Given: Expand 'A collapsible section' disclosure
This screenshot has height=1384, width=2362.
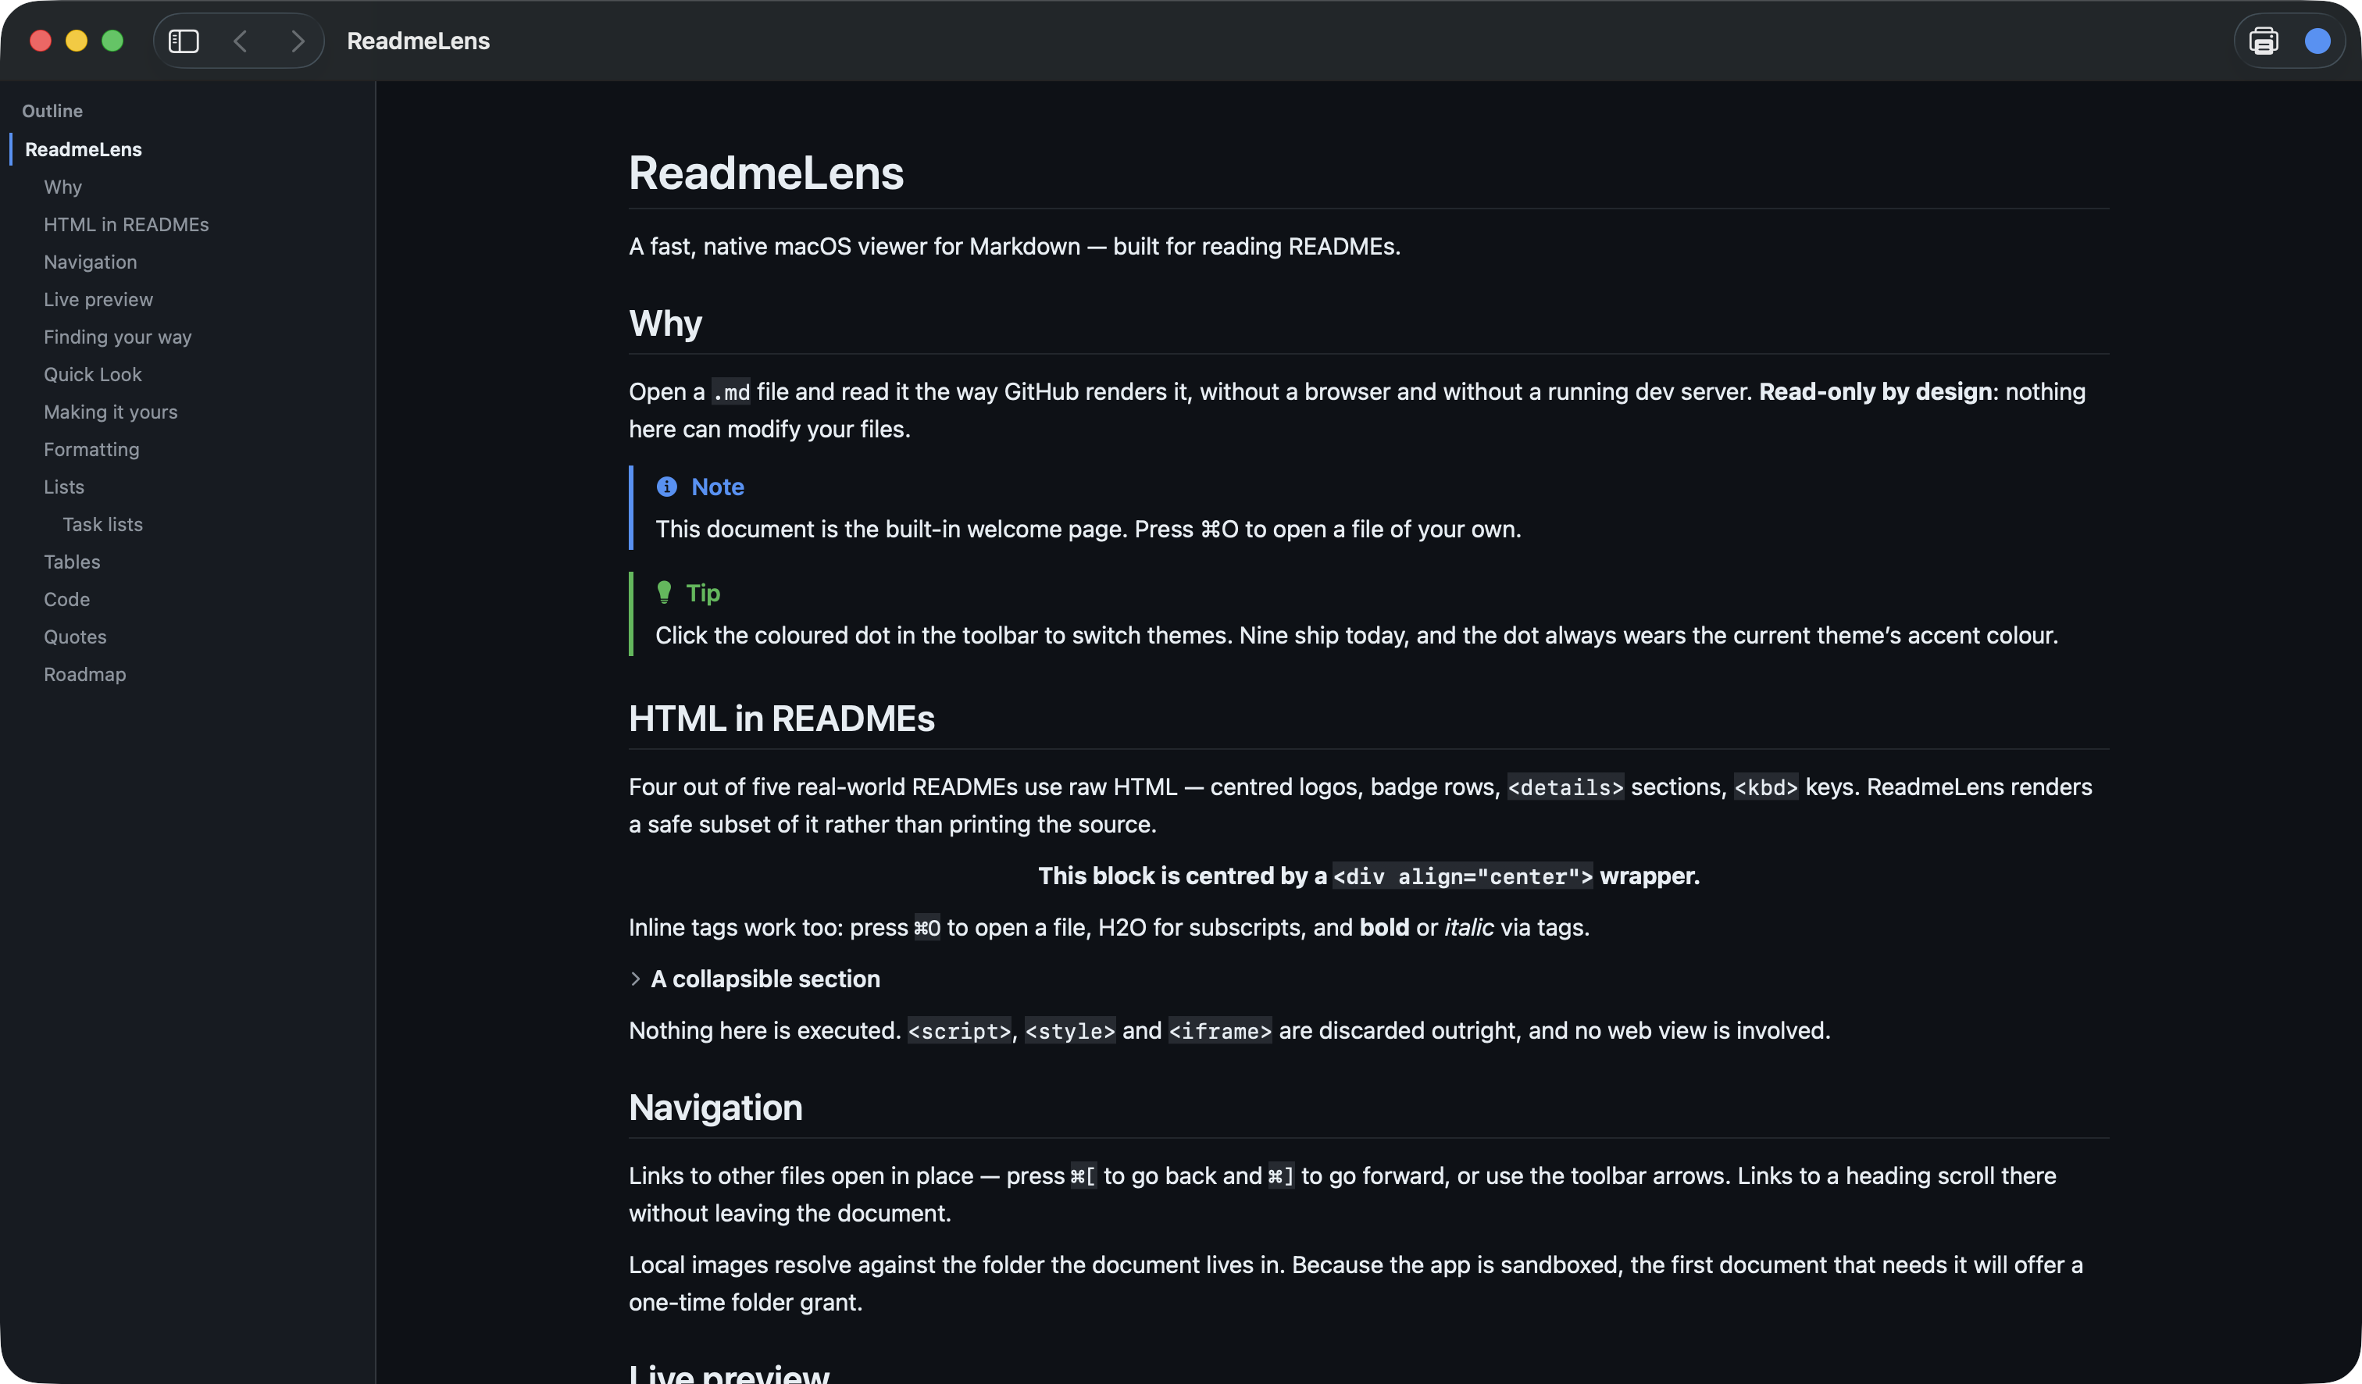Looking at the screenshot, I should [x=636, y=979].
